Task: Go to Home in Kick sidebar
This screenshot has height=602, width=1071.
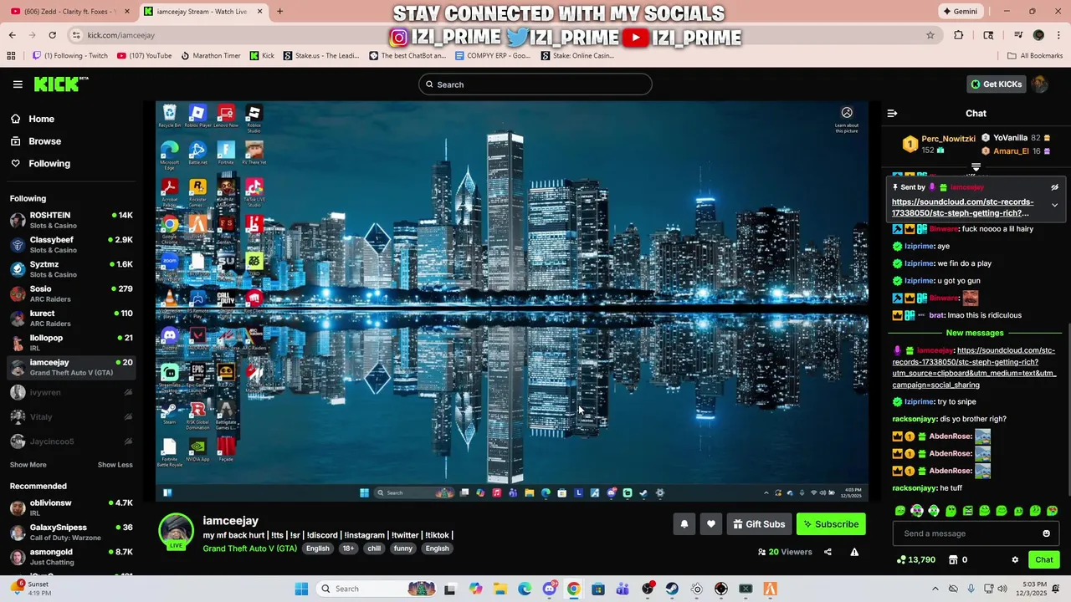Action: click(33, 119)
